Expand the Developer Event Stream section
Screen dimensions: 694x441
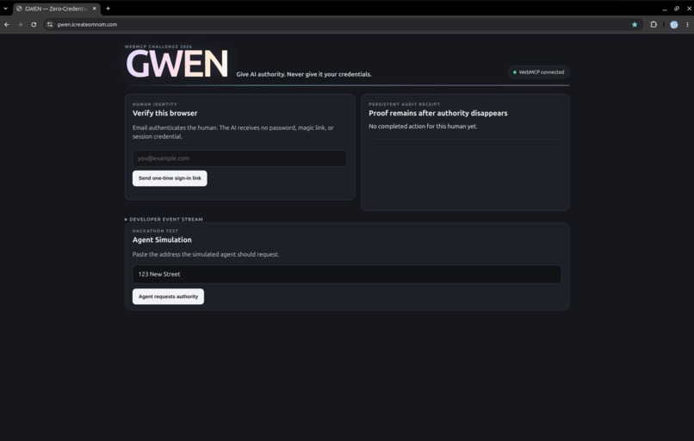tap(164, 220)
